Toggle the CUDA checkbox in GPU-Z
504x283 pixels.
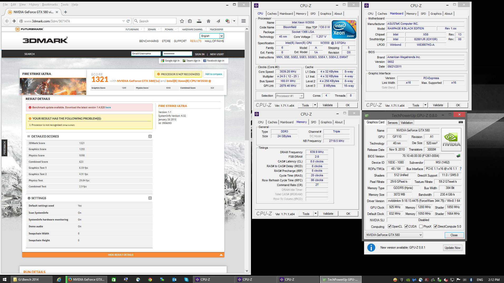pyautogui.click(x=406, y=227)
